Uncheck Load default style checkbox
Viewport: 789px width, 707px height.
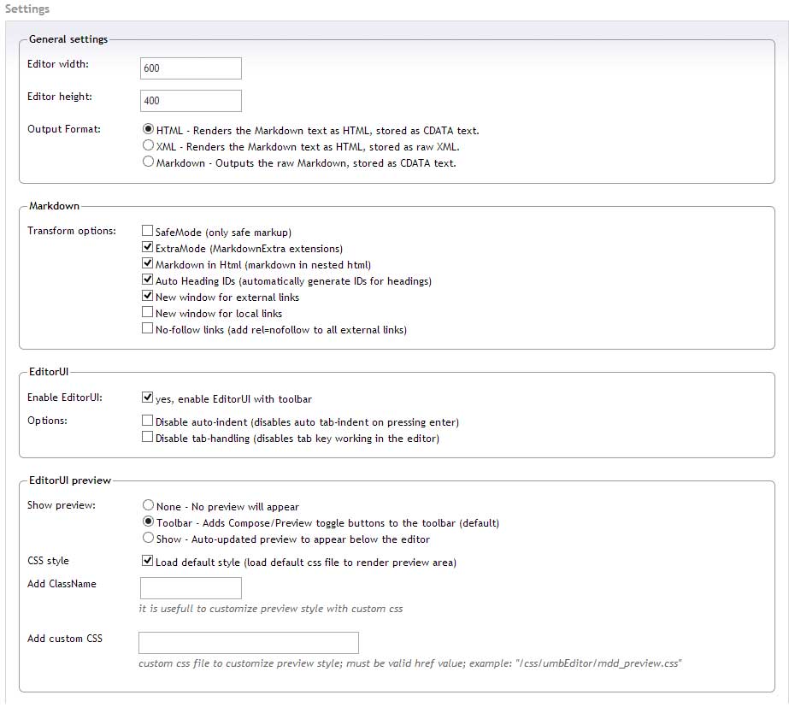coord(147,561)
